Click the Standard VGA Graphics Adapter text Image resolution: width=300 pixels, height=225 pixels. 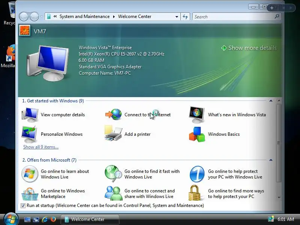110,67
